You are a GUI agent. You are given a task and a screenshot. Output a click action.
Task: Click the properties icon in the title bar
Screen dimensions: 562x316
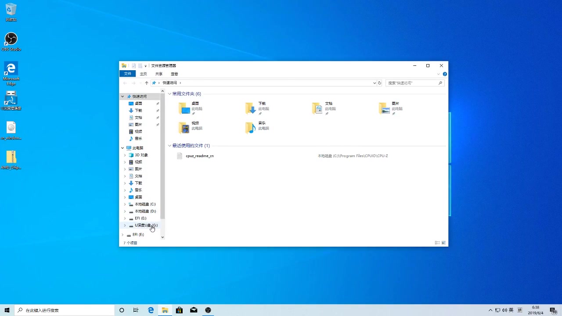(133, 66)
